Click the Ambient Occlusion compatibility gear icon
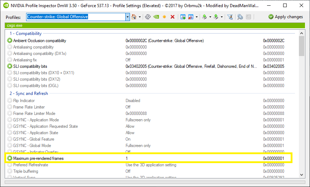Viewport: 310px width, 187px height. [x=10, y=41]
